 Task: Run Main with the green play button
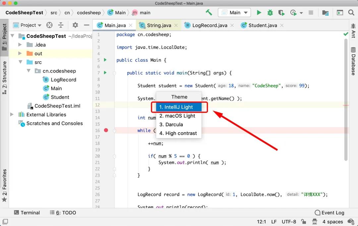(x=259, y=13)
